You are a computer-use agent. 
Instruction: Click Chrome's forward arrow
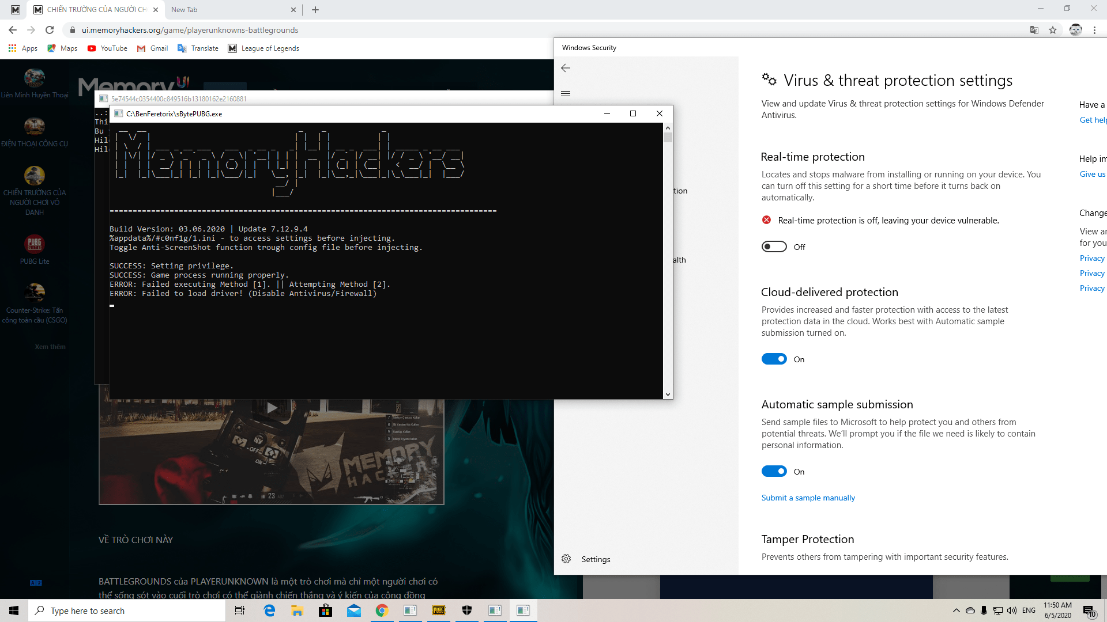(31, 30)
